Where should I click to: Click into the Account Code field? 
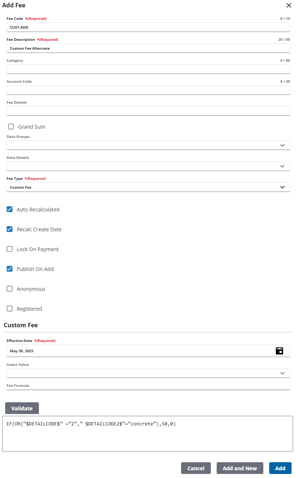coord(148,90)
